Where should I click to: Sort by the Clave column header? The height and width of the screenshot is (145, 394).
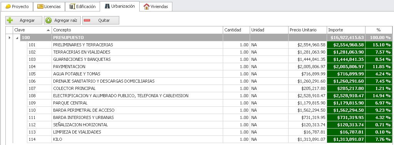32,30
